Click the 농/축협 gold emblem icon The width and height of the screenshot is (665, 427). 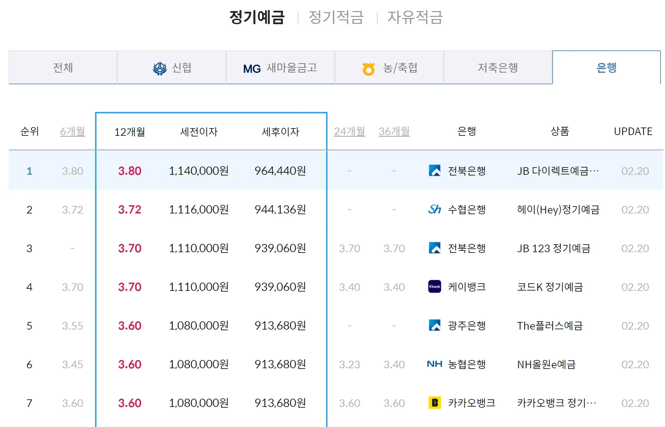[x=368, y=69]
